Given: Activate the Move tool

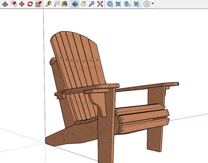Looking at the screenshot, I should (22, 4).
